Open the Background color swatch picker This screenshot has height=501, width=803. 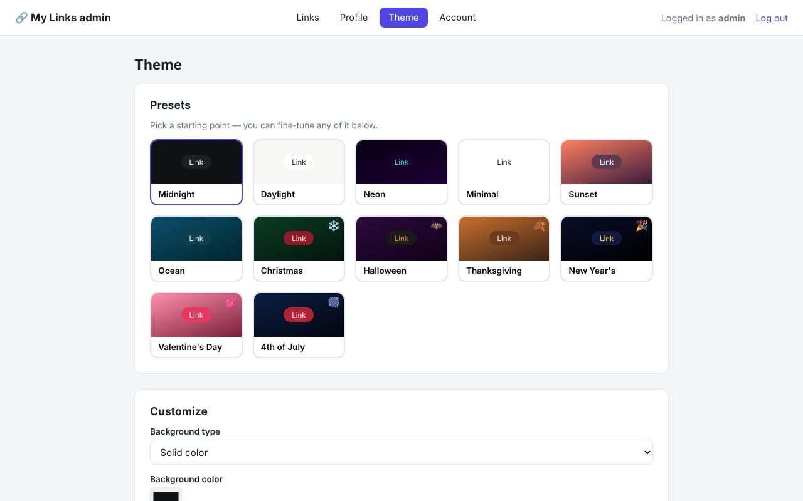[x=166, y=495]
